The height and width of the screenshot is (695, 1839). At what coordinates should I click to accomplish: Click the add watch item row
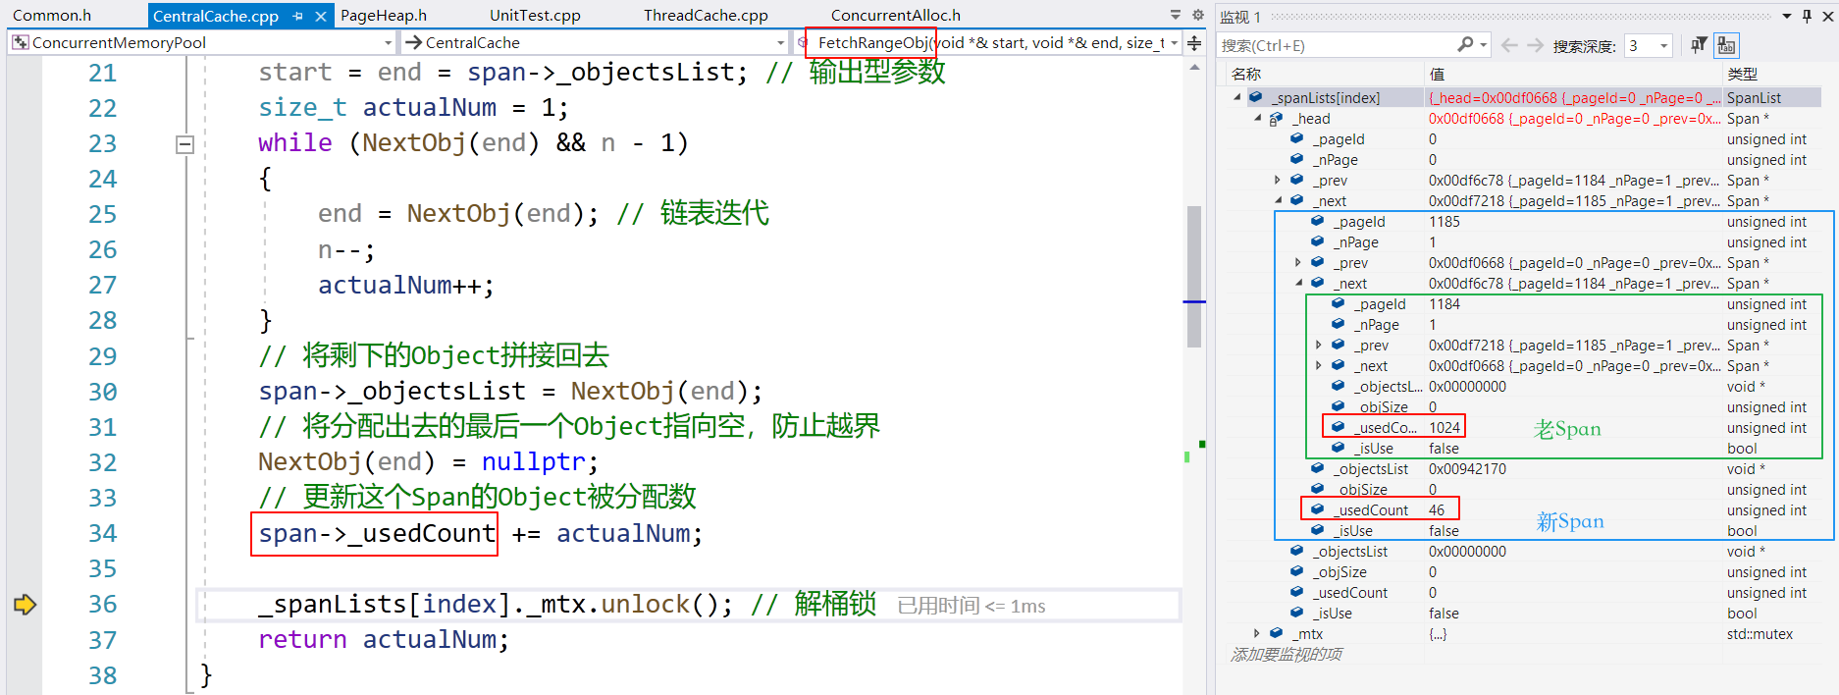(1287, 655)
